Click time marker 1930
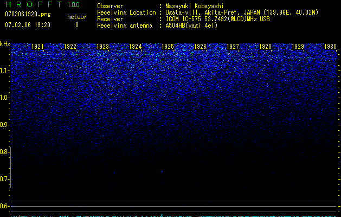Image resolution: width=341 pixels, height=217 pixels. tap(330, 47)
